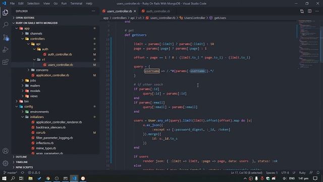This screenshot has height=182, width=323.
Task: Click the feedback icon in status bar
Action: [311, 172]
